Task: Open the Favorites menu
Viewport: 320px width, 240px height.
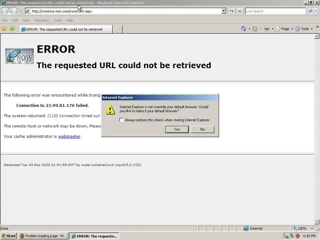Action: click(x=42, y=20)
